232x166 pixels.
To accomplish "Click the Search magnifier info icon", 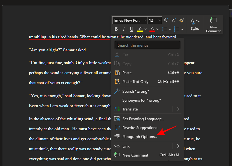I will [x=117, y=91].
